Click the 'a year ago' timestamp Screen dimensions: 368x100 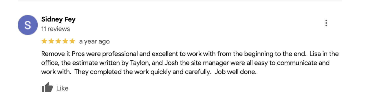pyautogui.click(x=94, y=41)
